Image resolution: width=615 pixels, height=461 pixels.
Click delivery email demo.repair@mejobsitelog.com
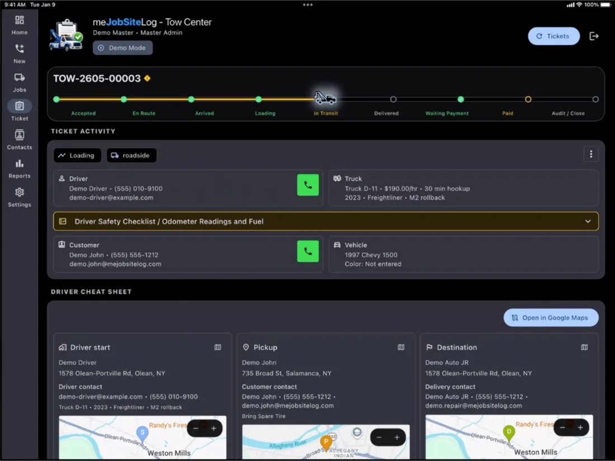(474, 406)
